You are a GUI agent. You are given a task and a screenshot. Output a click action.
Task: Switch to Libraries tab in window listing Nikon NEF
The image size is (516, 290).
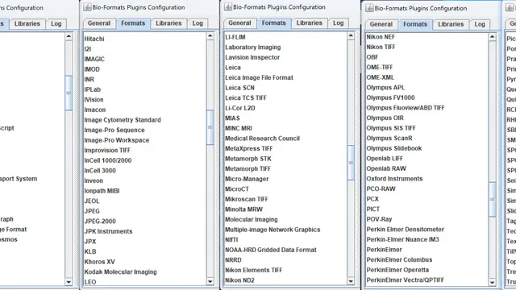(451, 24)
